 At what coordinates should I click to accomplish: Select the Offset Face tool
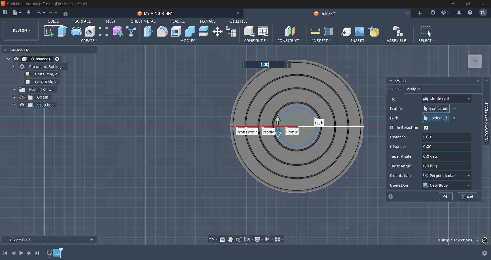tap(204, 31)
